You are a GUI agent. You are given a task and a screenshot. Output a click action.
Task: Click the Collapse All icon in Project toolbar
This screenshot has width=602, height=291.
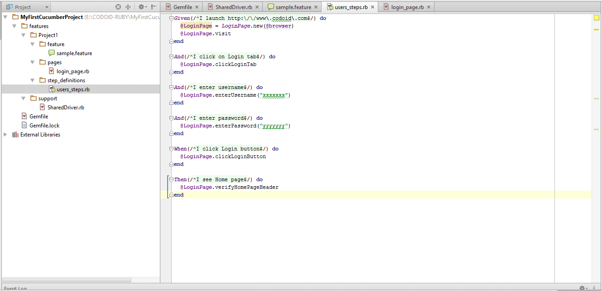pos(128,7)
